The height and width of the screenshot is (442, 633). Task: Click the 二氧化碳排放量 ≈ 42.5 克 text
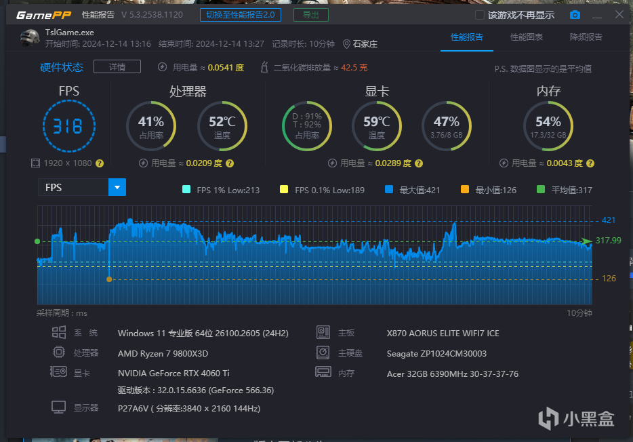point(321,67)
